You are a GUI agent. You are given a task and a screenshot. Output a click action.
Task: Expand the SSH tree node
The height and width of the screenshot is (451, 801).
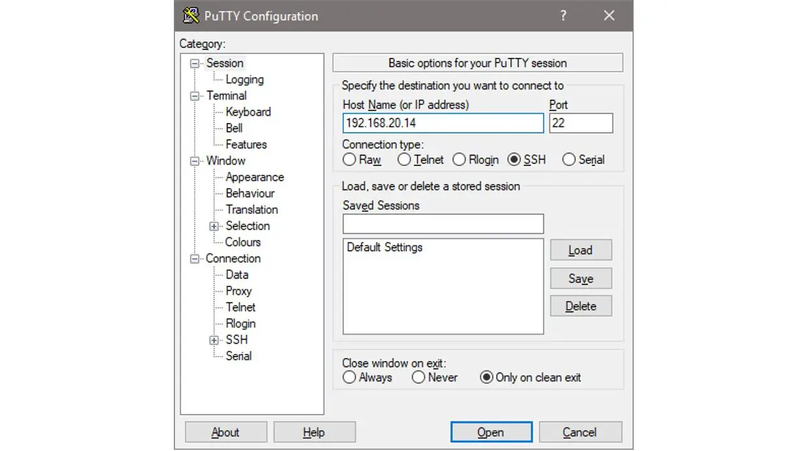click(214, 340)
